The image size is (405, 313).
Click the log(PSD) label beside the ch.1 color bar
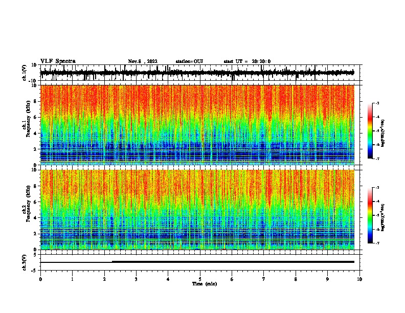[383, 133]
